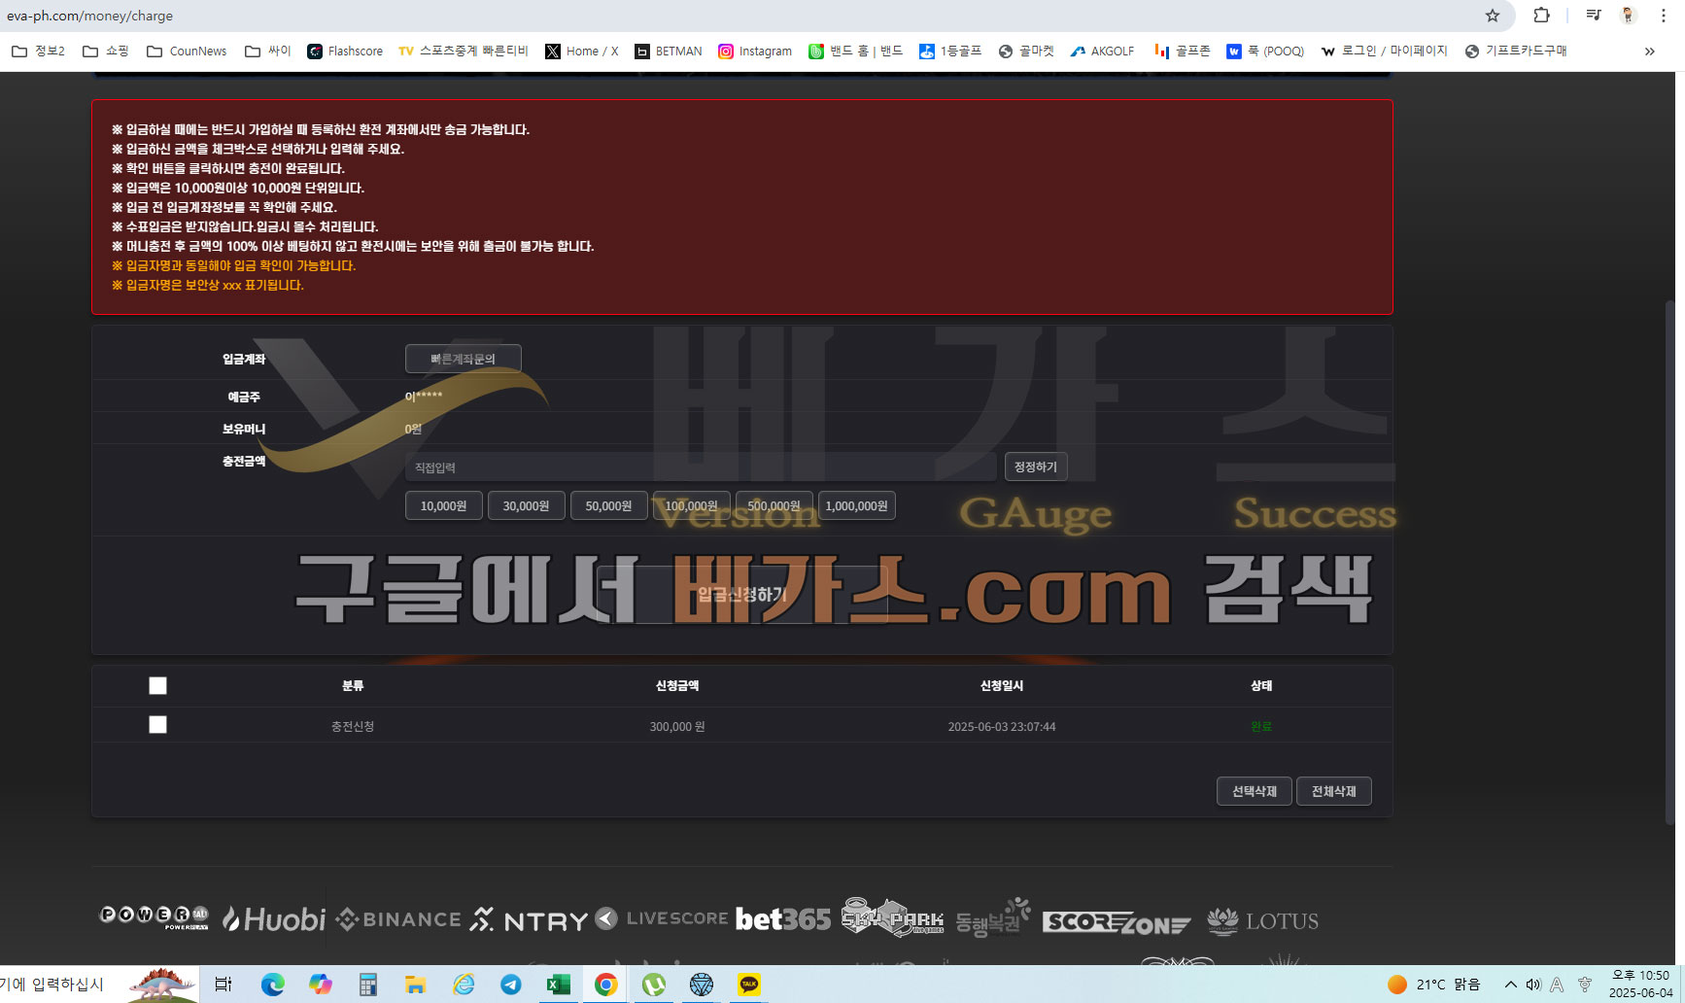Open the browser extensions puzzle icon
This screenshot has width=1685, height=1003.
[x=1542, y=16]
